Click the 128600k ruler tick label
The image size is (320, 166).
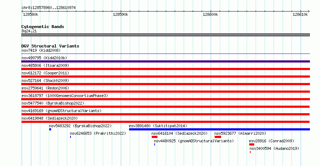coord(210,14)
